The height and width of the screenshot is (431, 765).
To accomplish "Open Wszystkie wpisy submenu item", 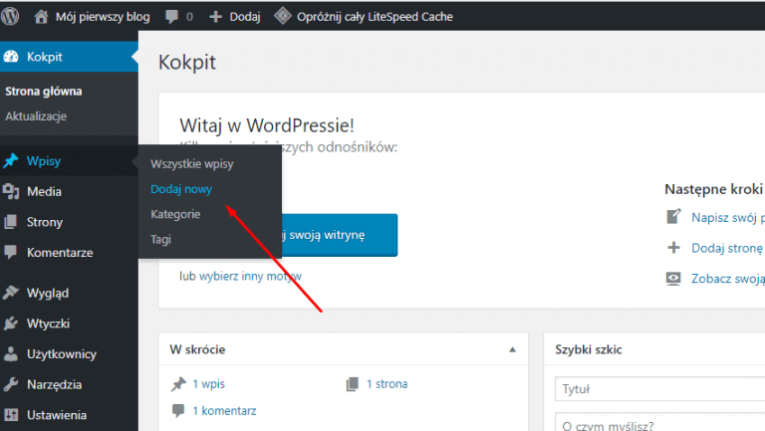I will 191,164.
